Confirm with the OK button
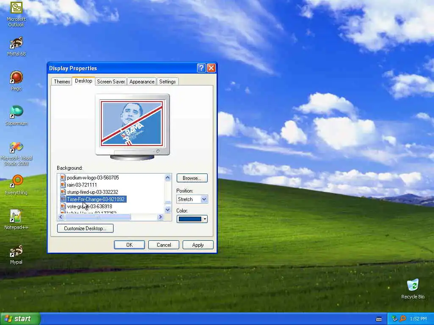Image resolution: width=434 pixels, height=325 pixels. (129, 245)
